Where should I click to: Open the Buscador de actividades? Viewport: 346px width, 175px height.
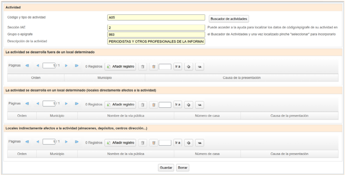pyautogui.click(x=229, y=19)
